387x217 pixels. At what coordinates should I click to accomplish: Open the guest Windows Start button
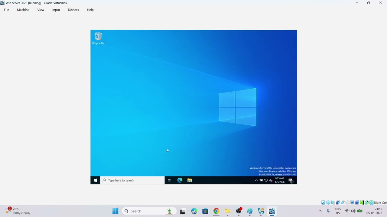tap(95, 180)
